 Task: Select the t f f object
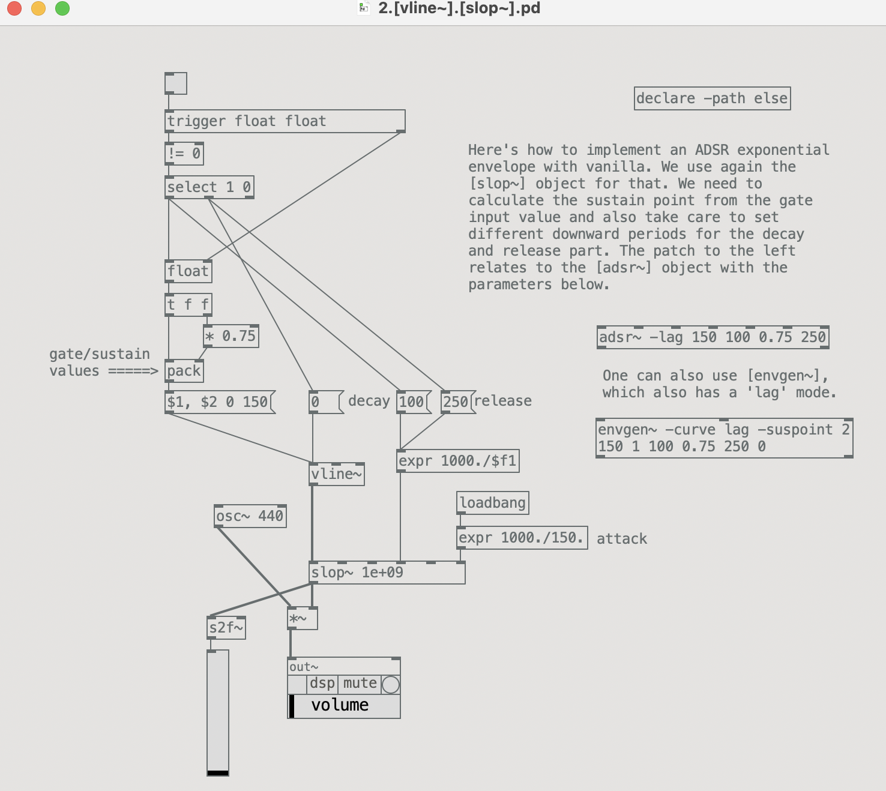coord(188,305)
